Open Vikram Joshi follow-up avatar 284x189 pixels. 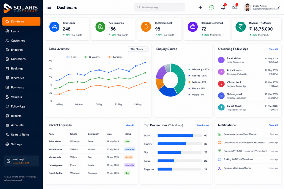221,84
